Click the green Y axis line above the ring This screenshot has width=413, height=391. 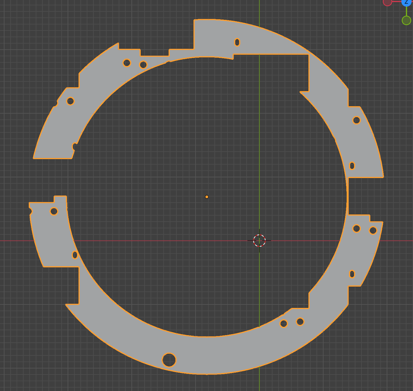(259, 12)
